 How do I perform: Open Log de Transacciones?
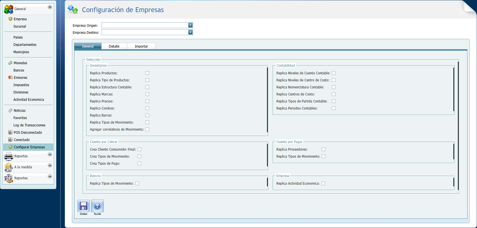29,125
